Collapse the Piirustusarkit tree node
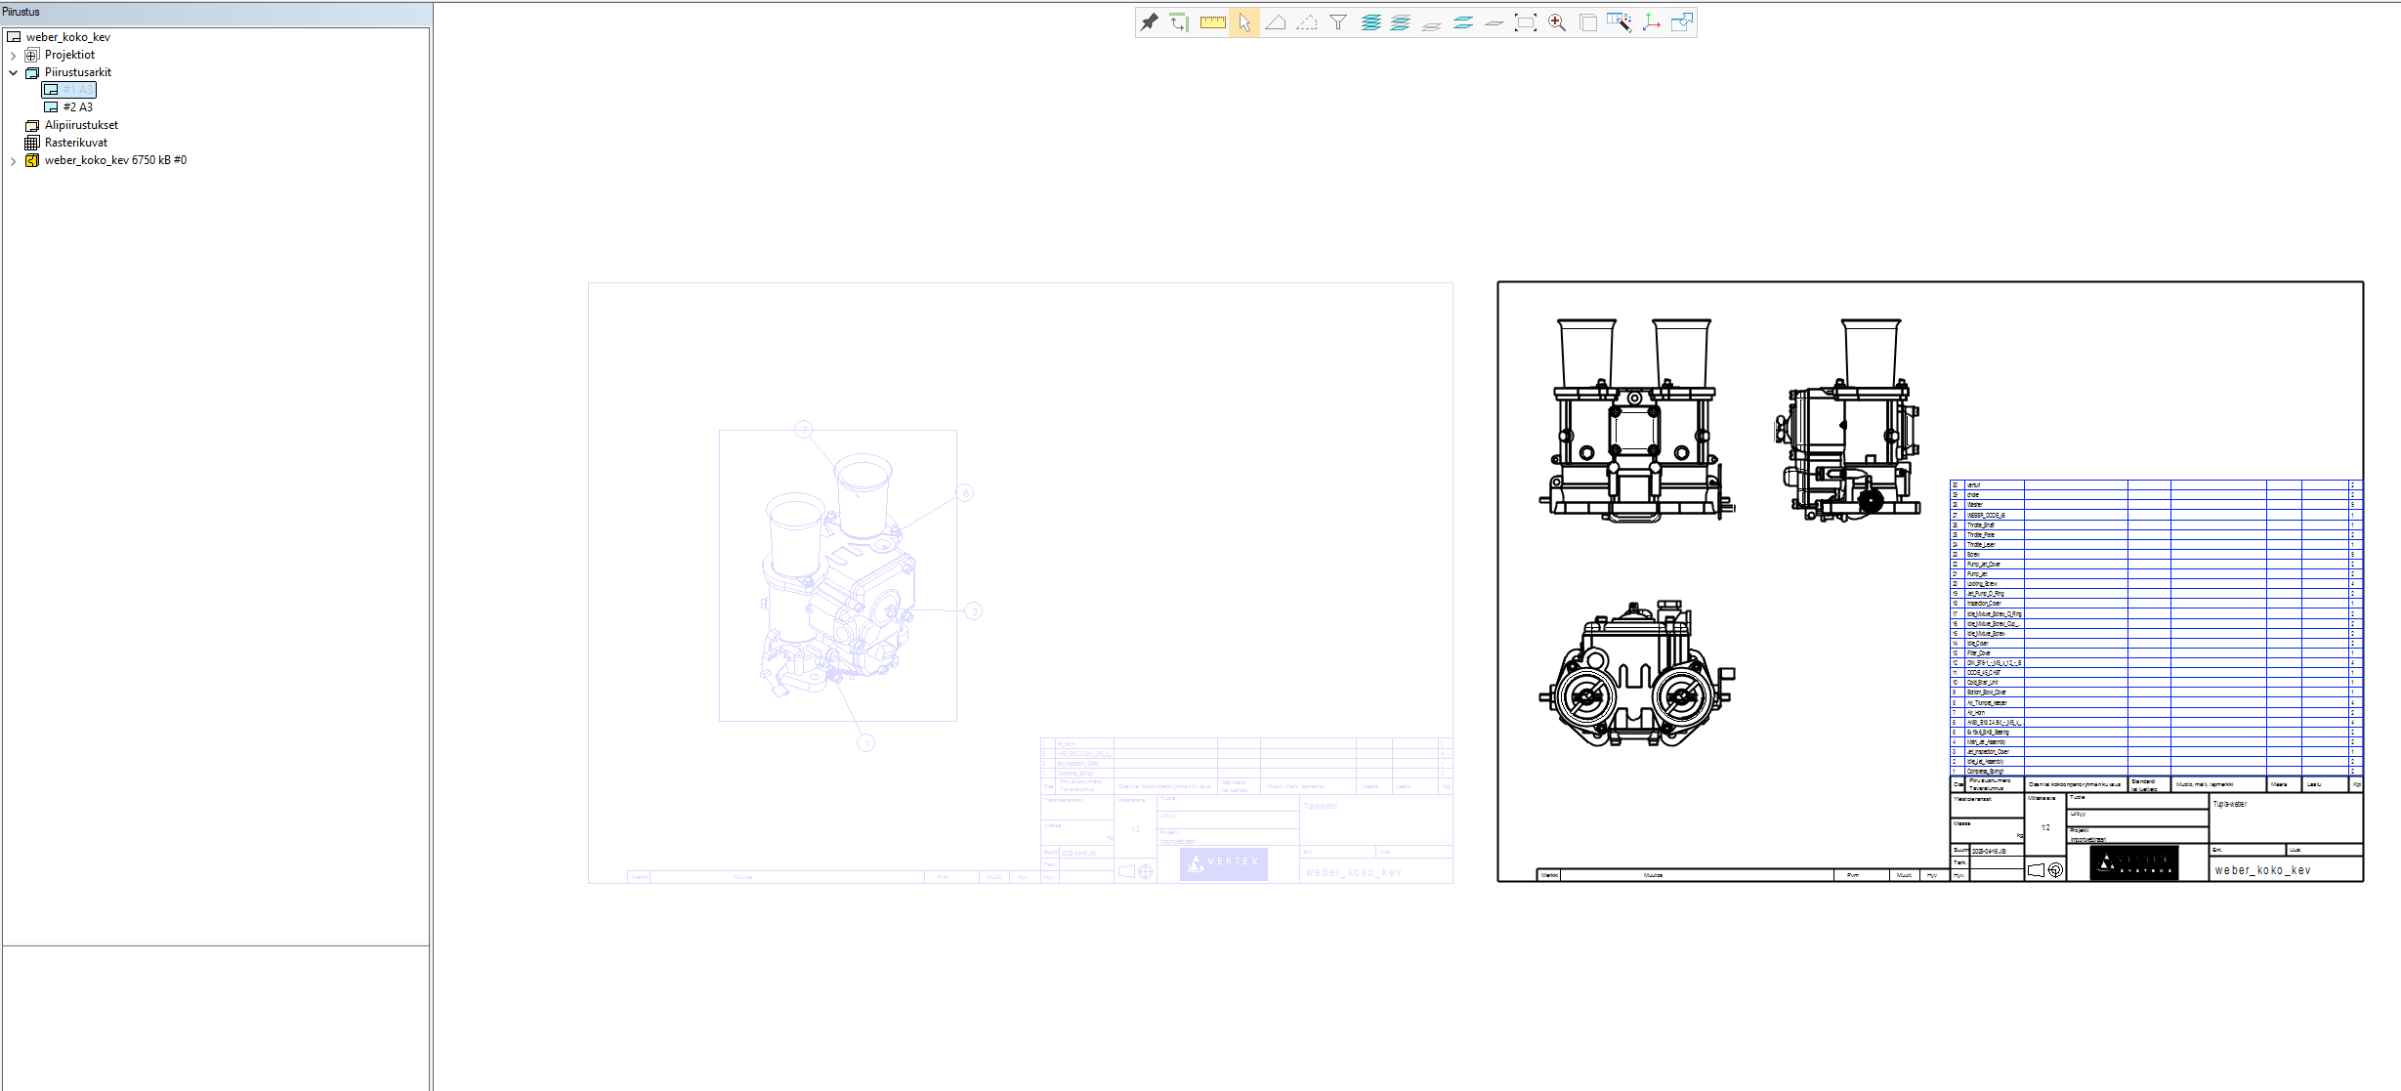 14,72
